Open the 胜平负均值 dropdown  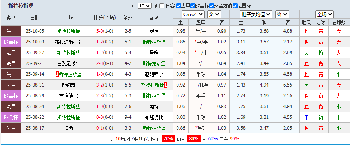256,15
